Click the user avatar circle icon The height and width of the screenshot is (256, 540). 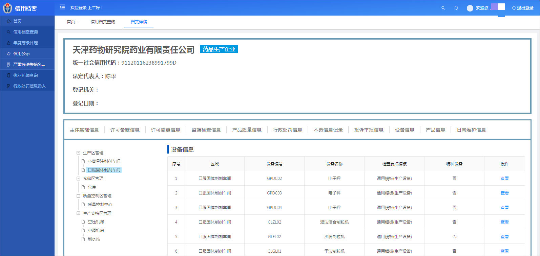(470, 8)
